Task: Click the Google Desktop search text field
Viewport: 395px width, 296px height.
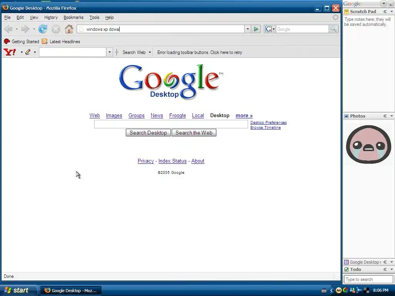Action: tap(171, 124)
